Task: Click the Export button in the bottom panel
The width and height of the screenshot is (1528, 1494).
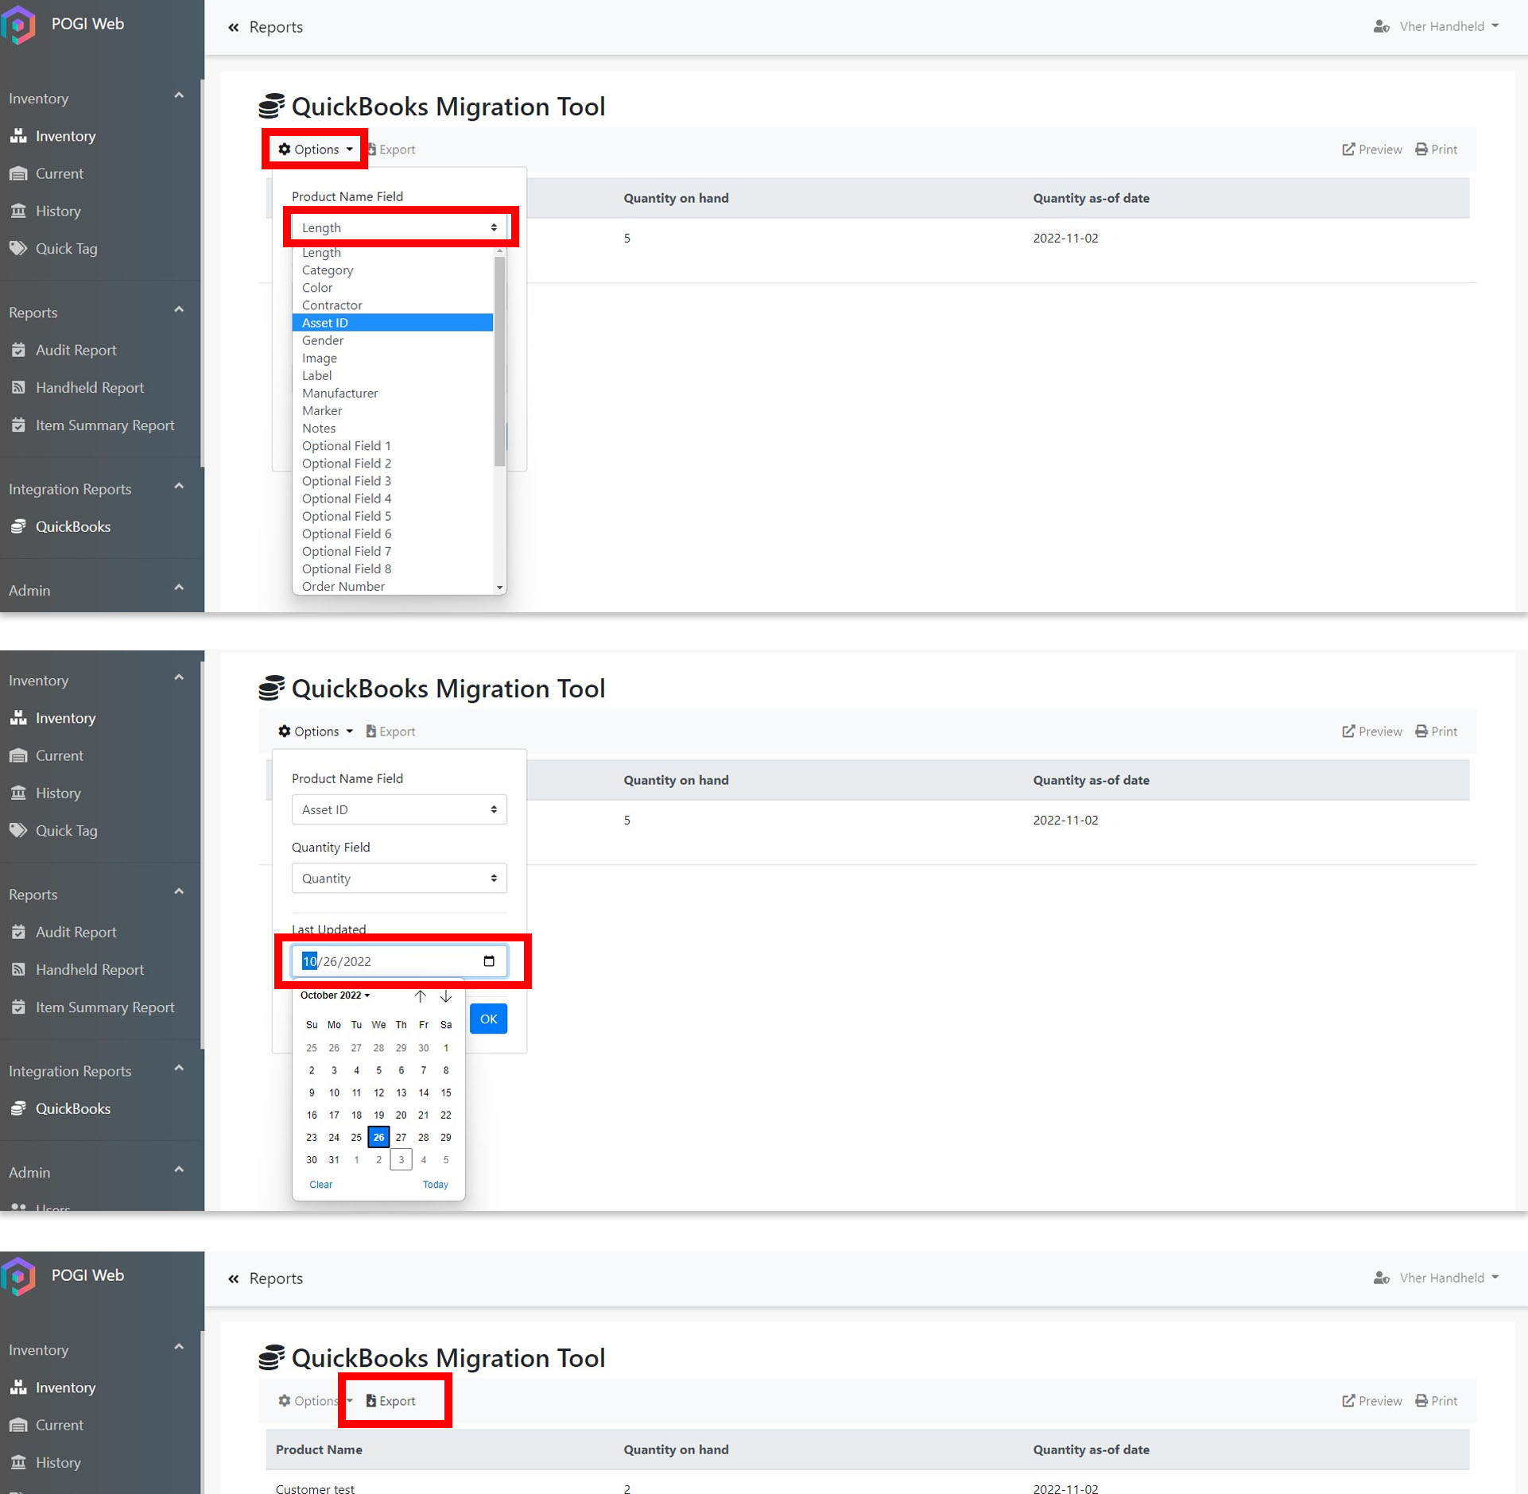Action: tap(391, 1401)
